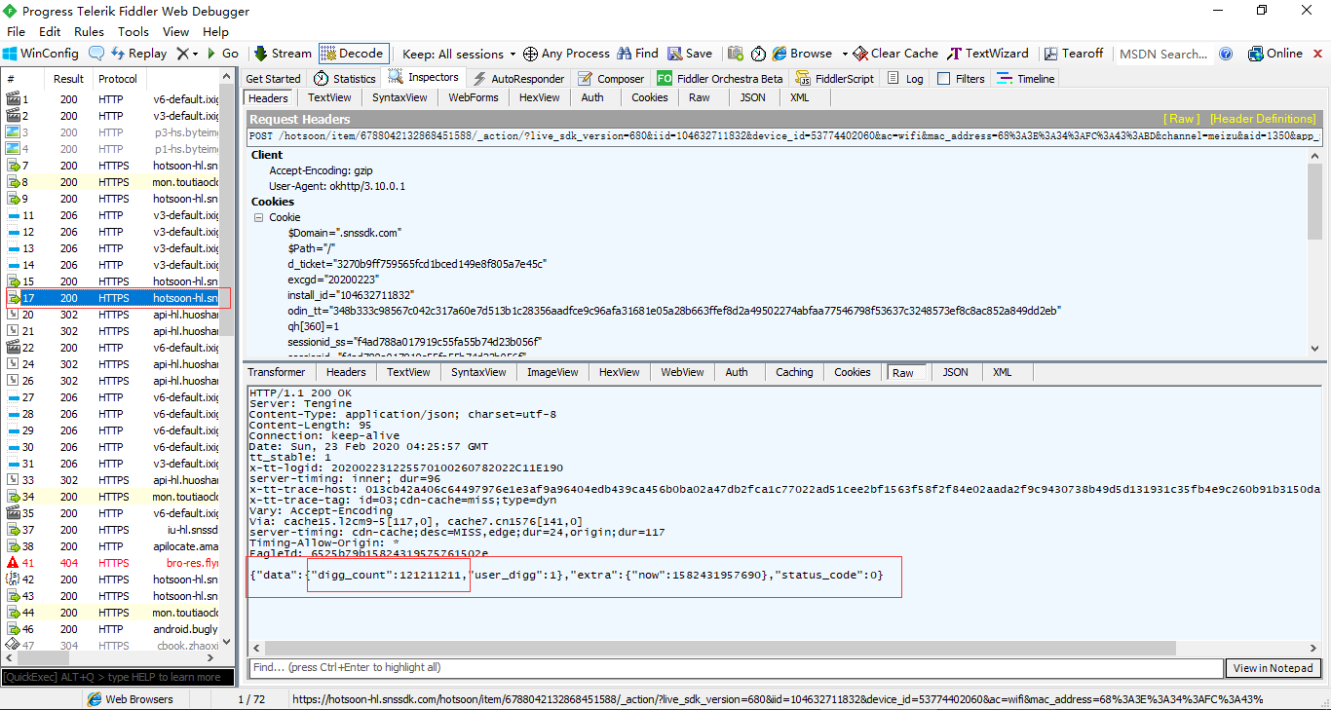Image resolution: width=1331 pixels, height=710 pixels.
Task: Open the response Transformer tab
Action: coord(276,372)
